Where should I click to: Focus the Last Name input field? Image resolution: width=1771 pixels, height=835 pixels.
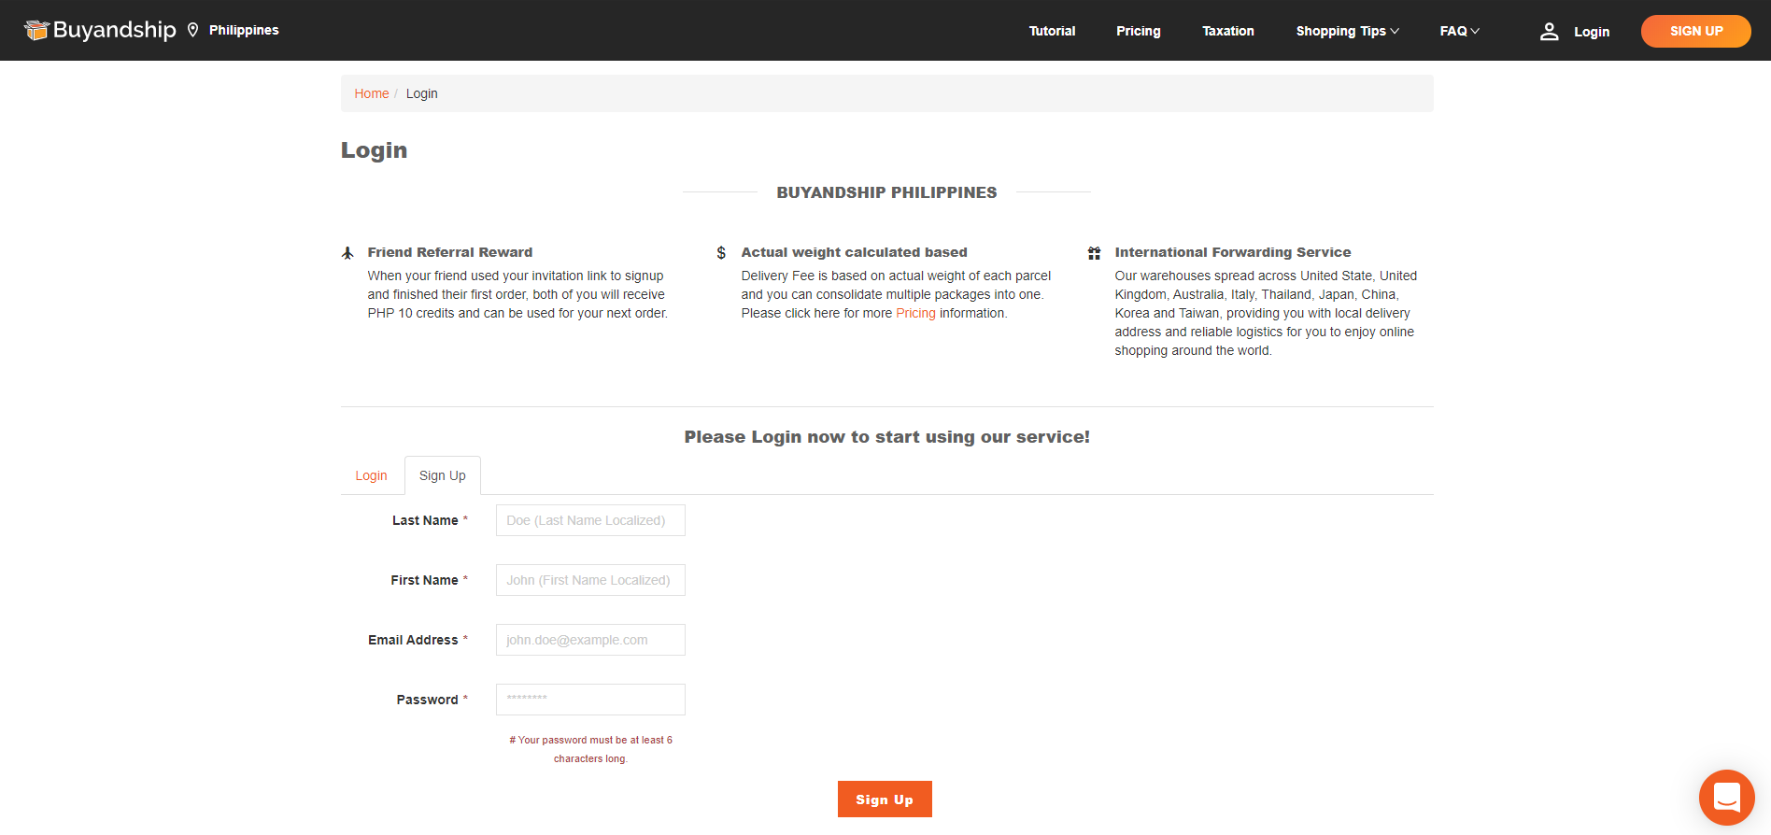(x=590, y=520)
